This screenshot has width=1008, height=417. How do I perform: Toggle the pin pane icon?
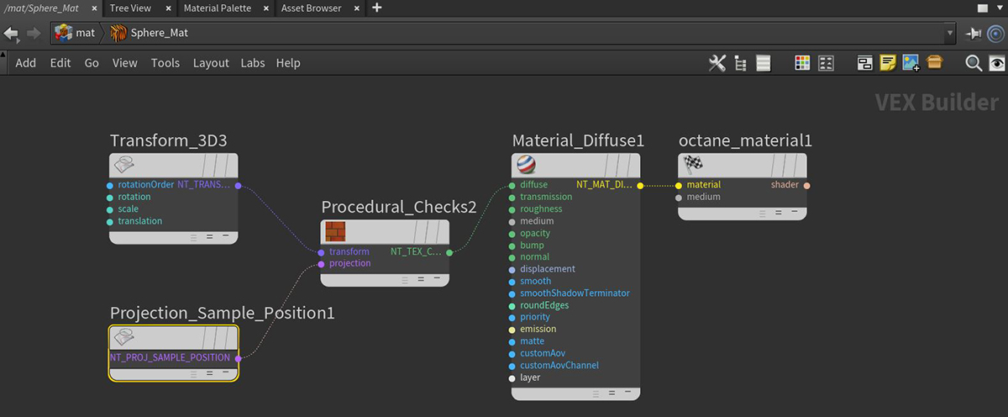[x=974, y=34]
